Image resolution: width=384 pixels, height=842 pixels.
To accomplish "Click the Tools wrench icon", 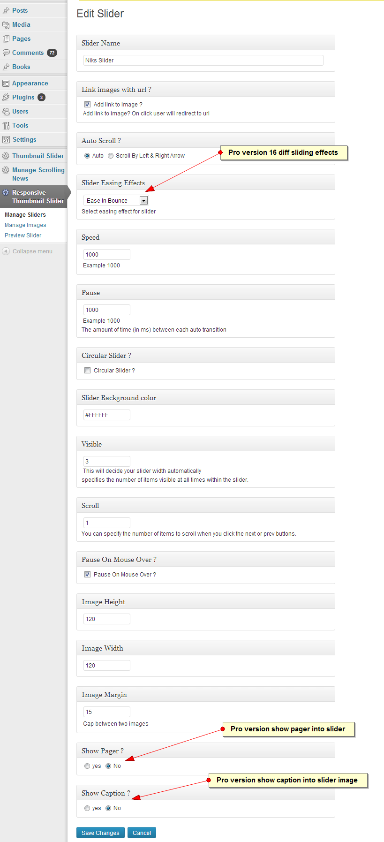I will point(6,125).
